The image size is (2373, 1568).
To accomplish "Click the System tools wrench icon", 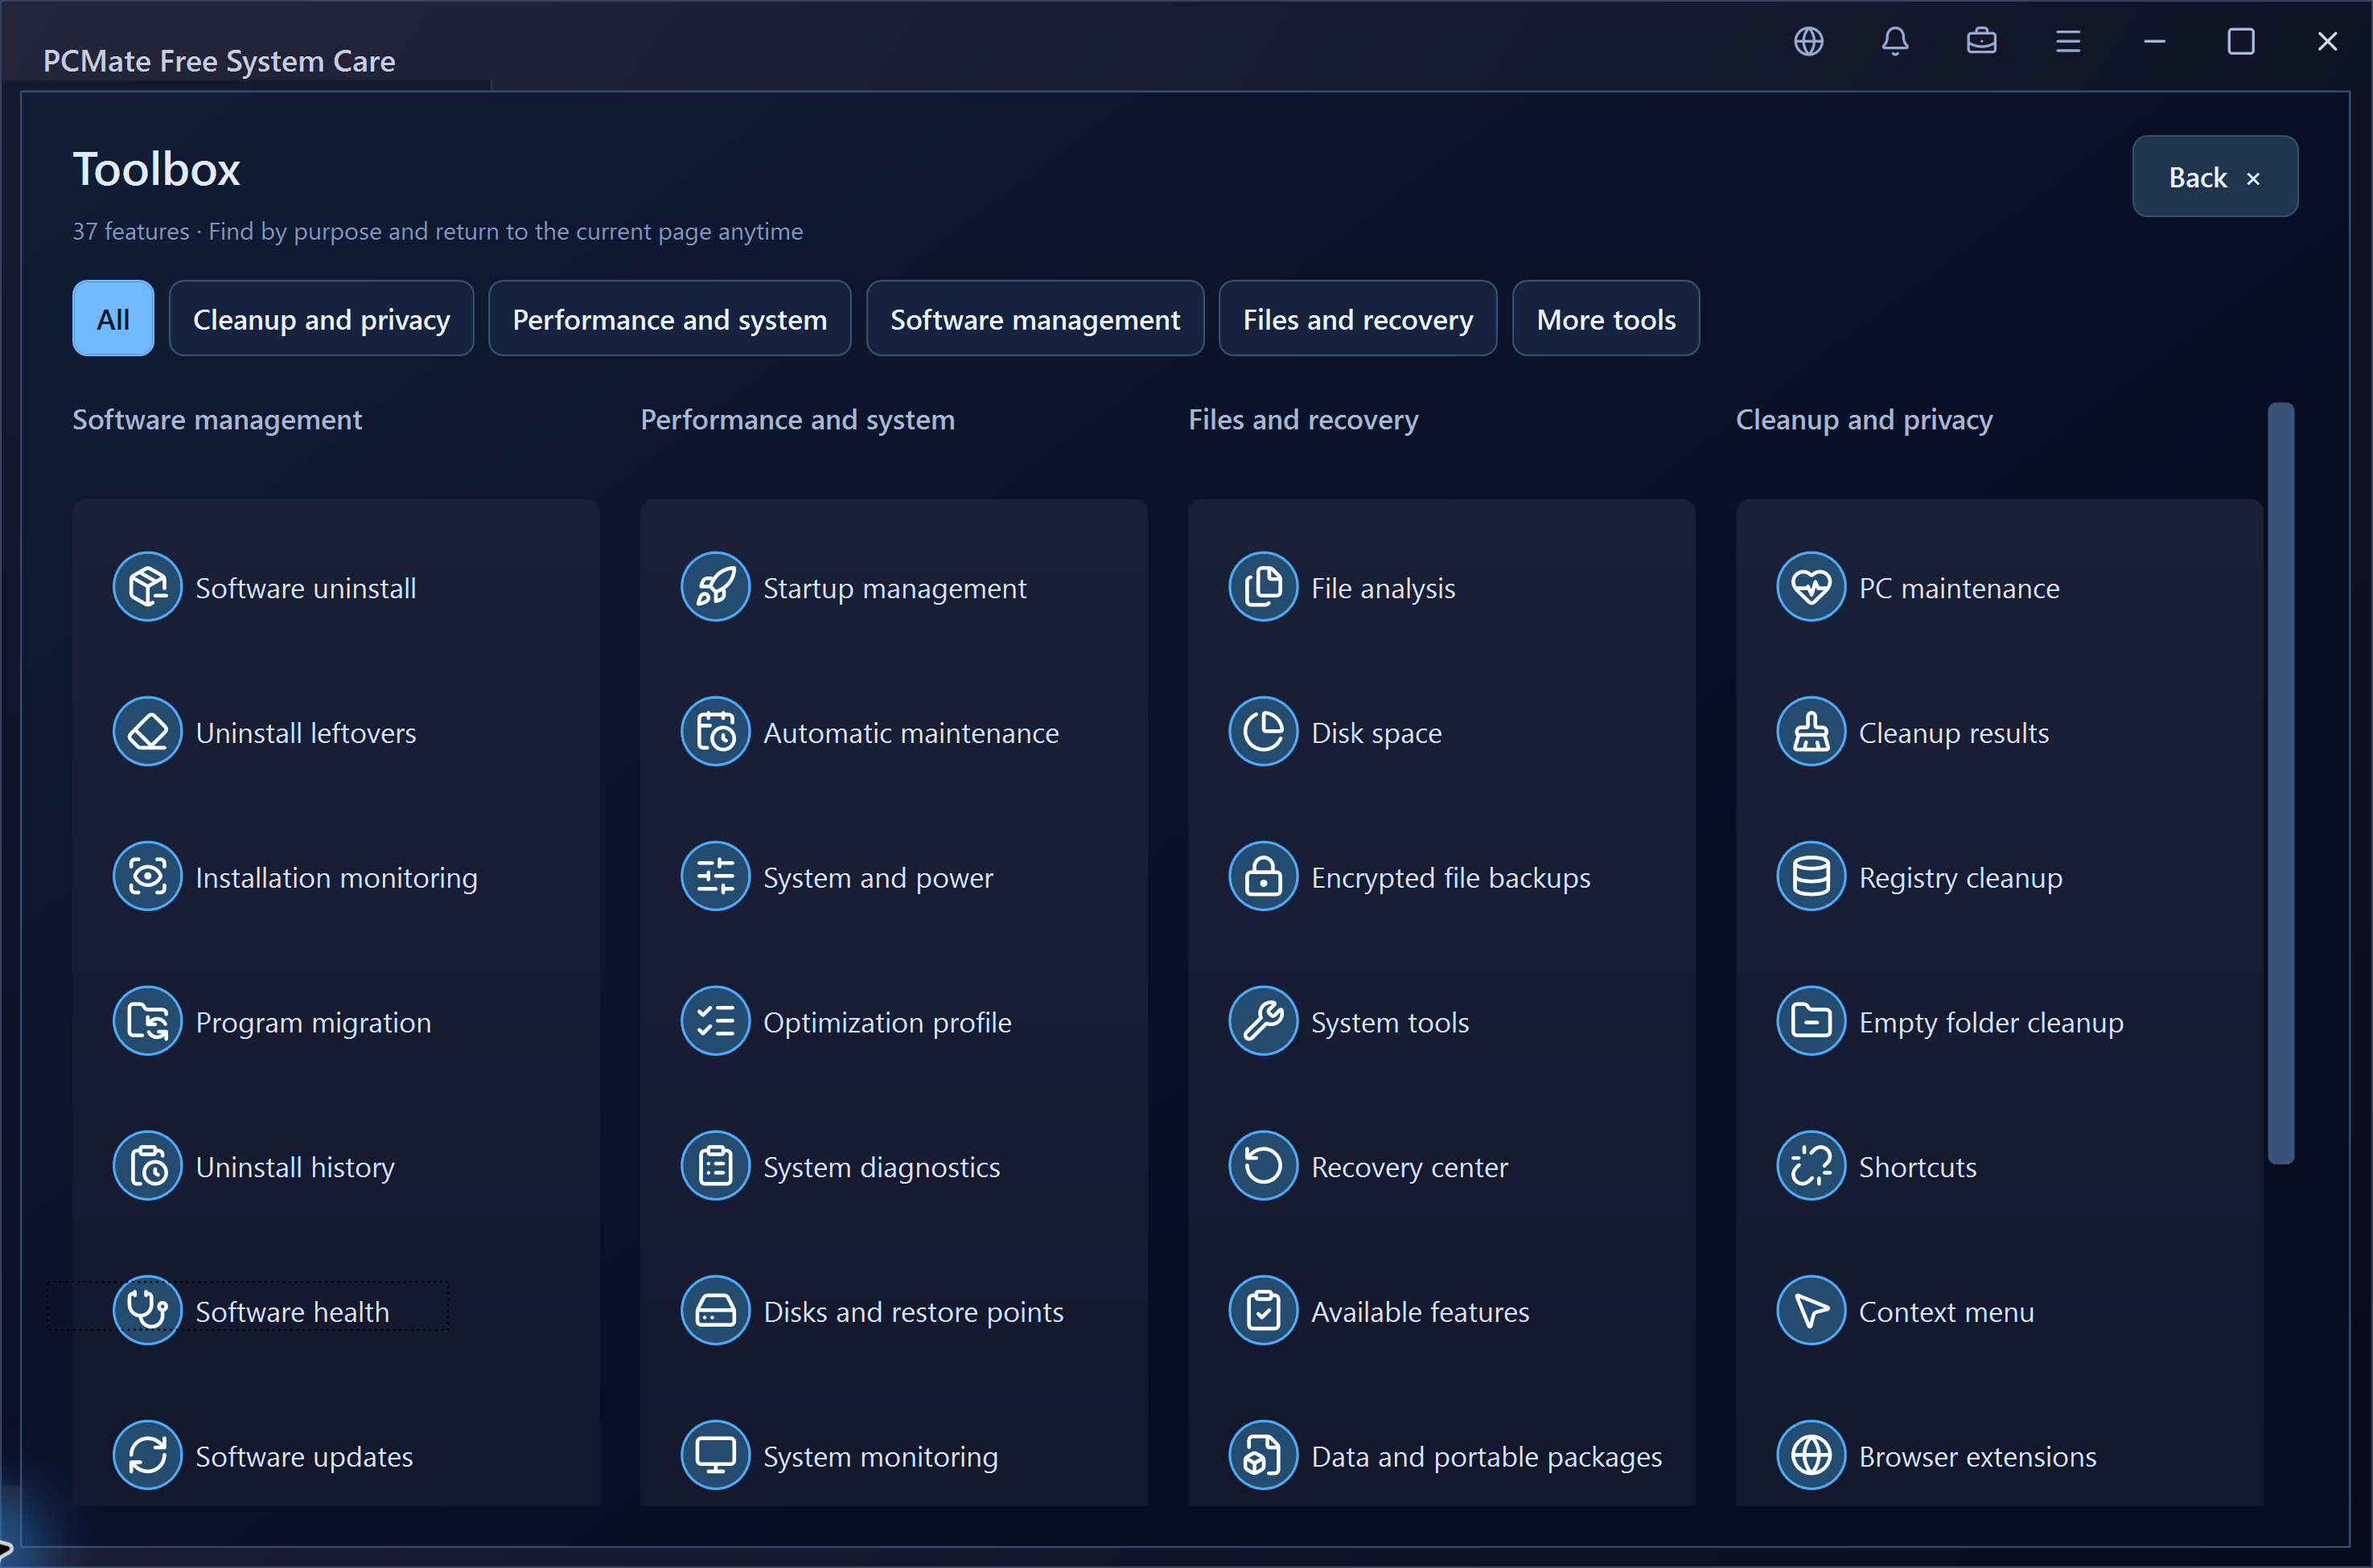I will (x=1264, y=1022).
